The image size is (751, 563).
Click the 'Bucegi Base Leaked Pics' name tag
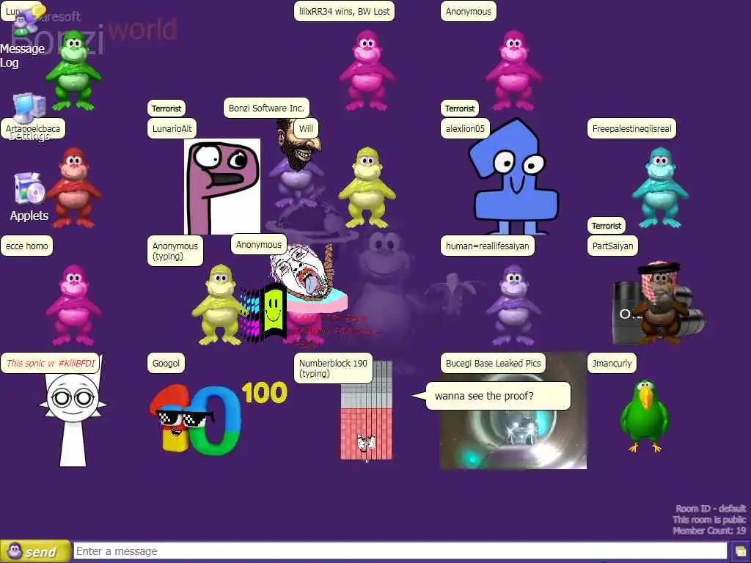click(493, 363)
